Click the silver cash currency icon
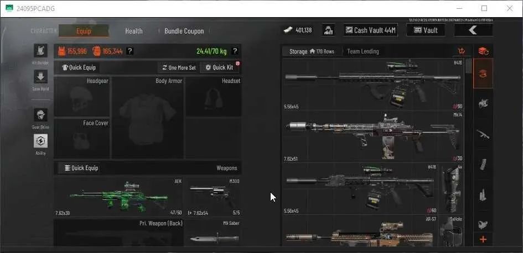Screen dimensions: 523x253 (288, 30)
